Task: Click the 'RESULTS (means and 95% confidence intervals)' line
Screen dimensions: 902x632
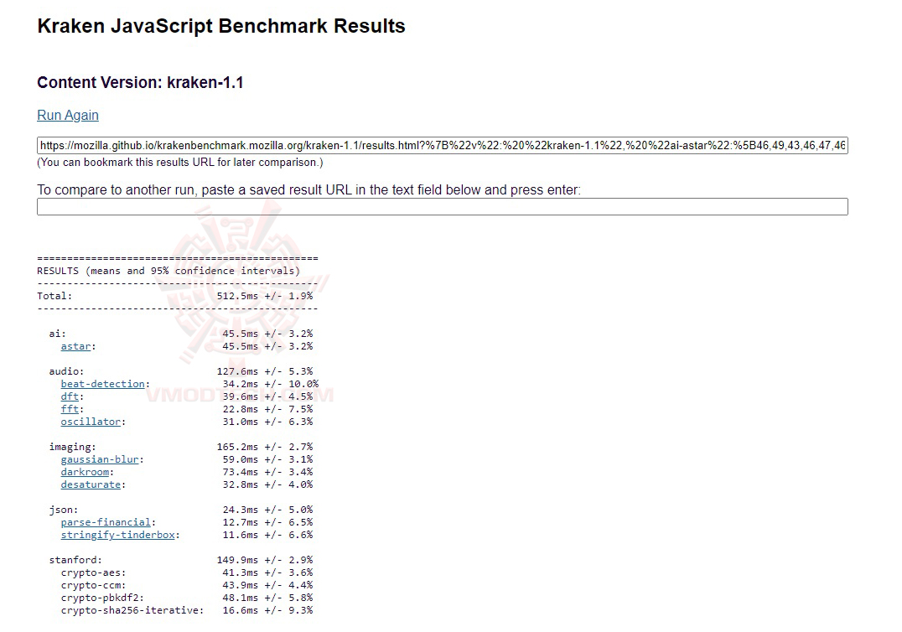Action: (168, 271)
